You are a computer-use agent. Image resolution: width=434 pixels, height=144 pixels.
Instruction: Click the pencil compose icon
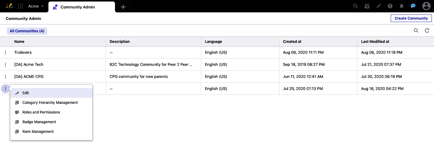click(379, 6)
